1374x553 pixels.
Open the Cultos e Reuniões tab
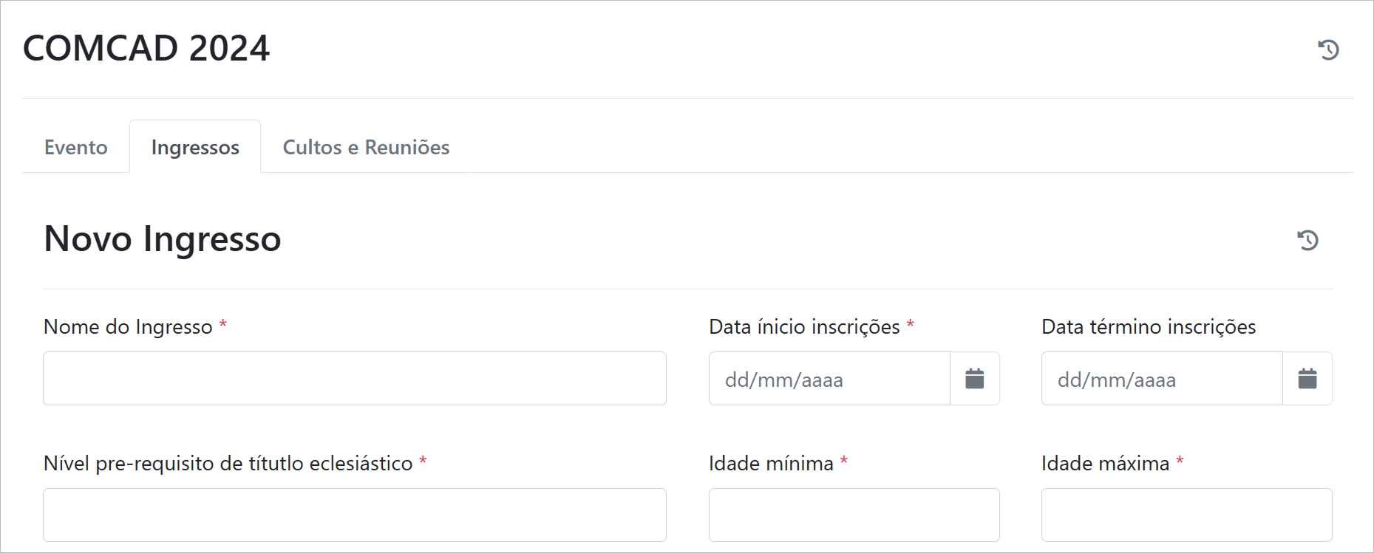click(x=366, y=147)
